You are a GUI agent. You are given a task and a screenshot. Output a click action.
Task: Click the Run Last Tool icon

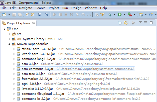pos(130,14)
